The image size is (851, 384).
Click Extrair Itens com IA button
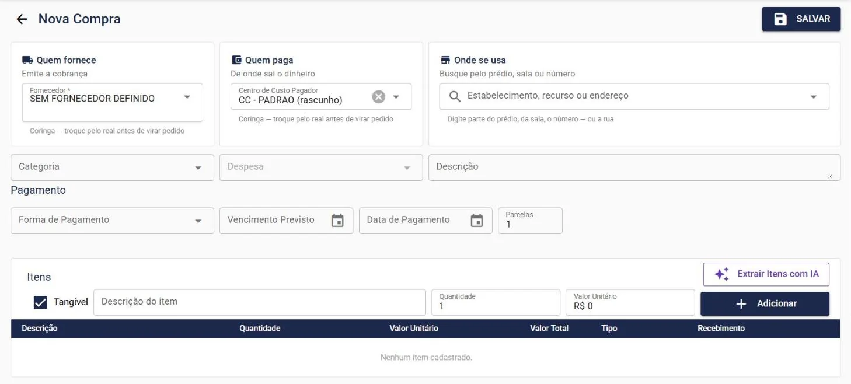(x=766, y=274)
